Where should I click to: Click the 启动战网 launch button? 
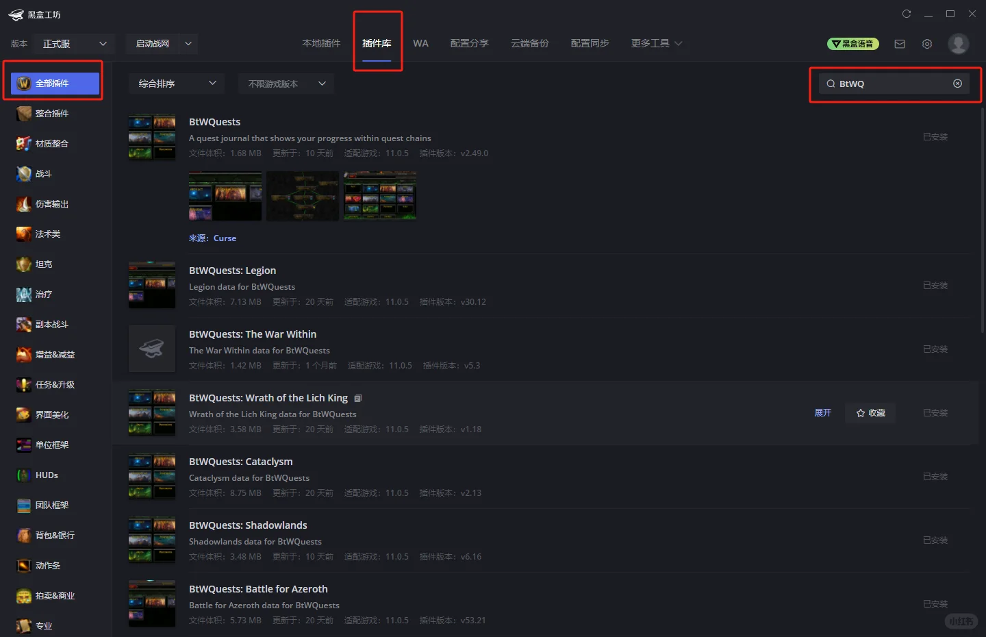click(153, 44)
